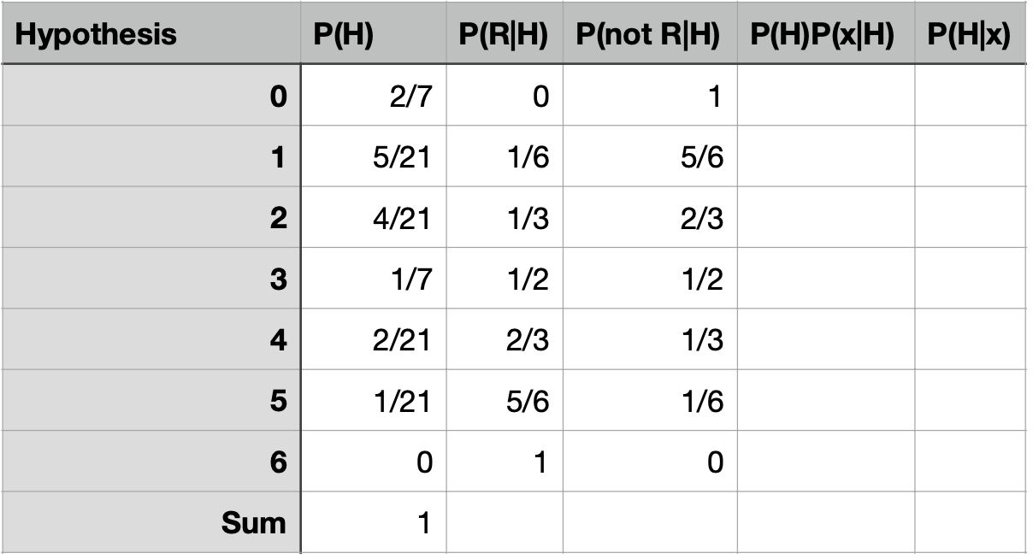1033x559 pixels.
Task: Click the empty P(H|x) cell for hypothesis 0
Action: coord(970,96)
